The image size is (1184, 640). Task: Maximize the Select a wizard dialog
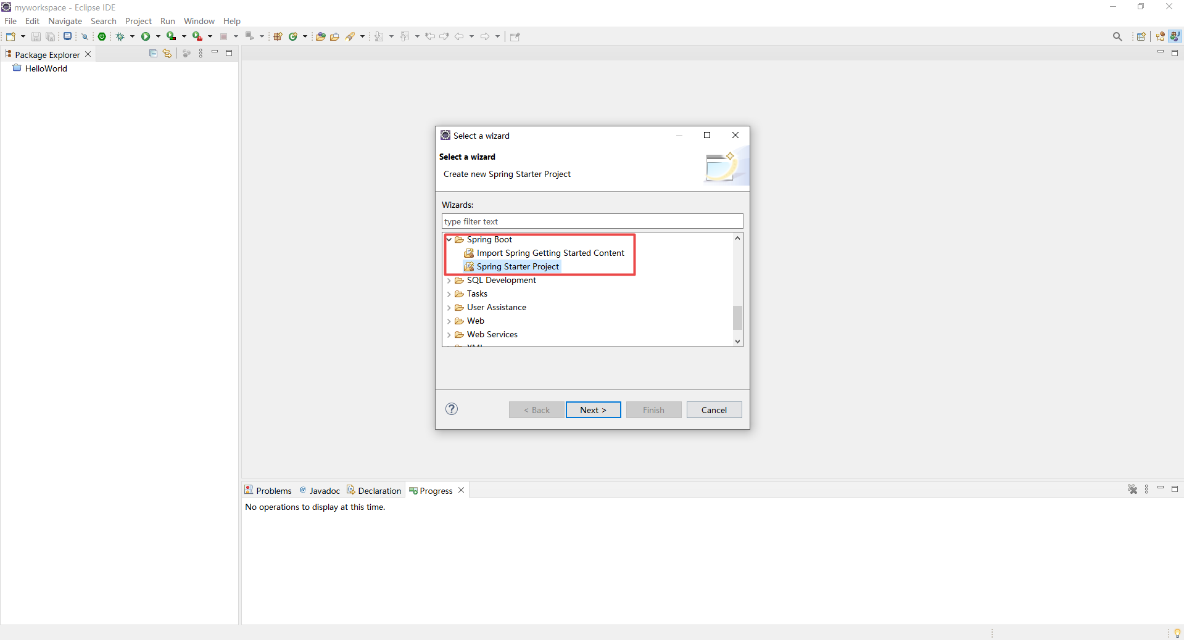point(707,135)
